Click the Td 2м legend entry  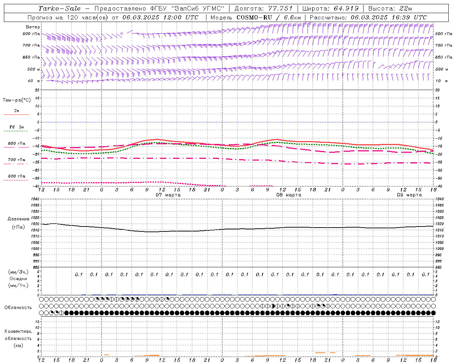pyautogui.click(x=16, y=127)
